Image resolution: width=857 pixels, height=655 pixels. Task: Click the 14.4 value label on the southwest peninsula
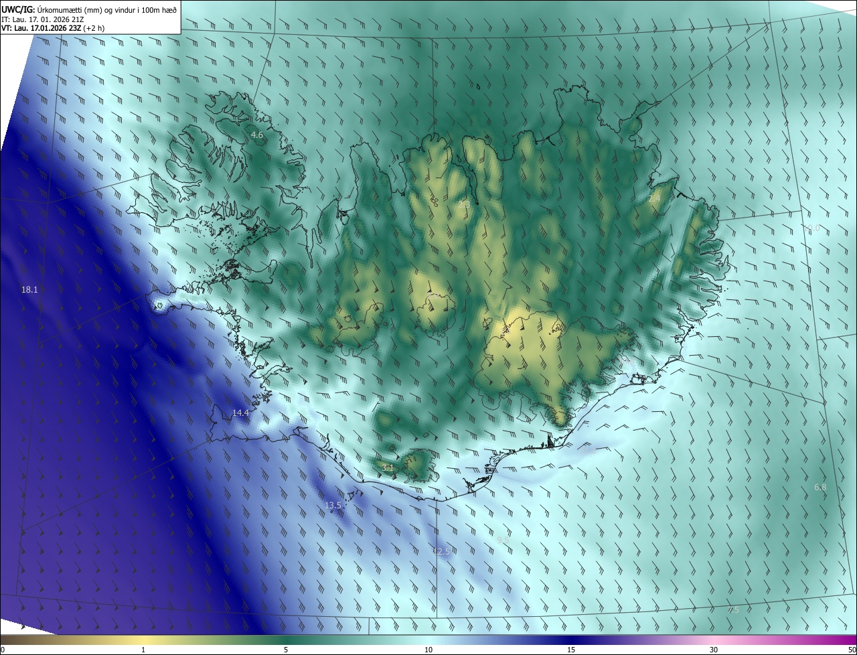point(240,413)
